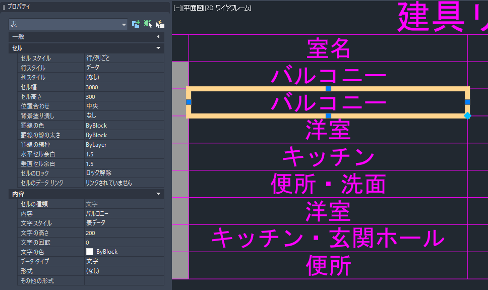488x290 pixels.
Task: Click the プロパティ panel drag handle
Action: [x=4, y=7]
